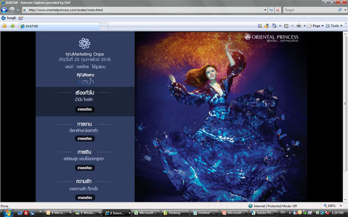
Task: Open the SnagIt toolbar button
Action: [x=9, y=18]
